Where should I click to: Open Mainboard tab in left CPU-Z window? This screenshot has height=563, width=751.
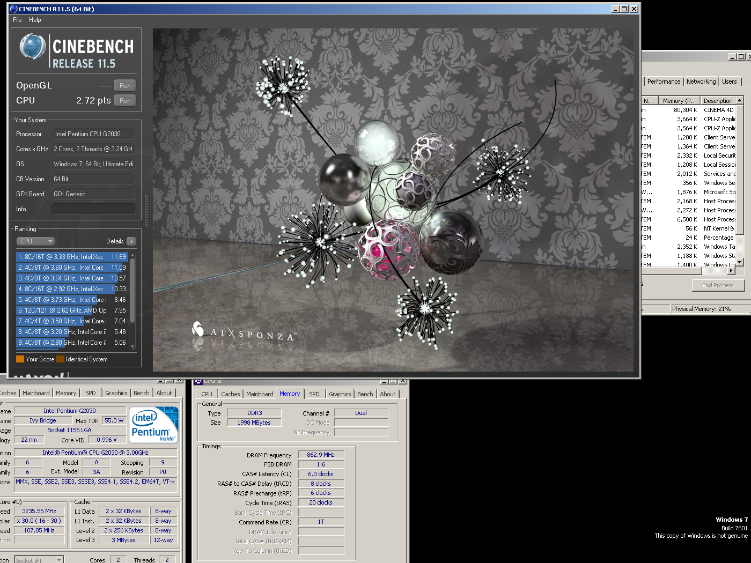tap(36, 393)
